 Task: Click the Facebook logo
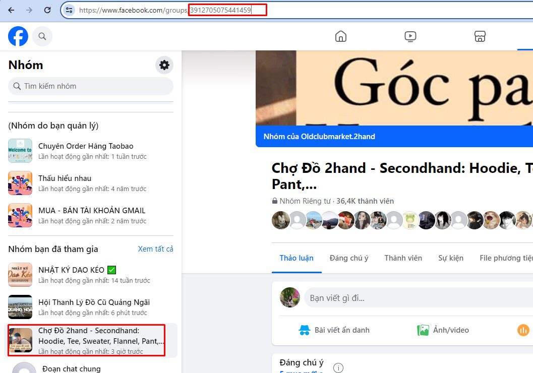pyautogui.click(x=18, y=36)
